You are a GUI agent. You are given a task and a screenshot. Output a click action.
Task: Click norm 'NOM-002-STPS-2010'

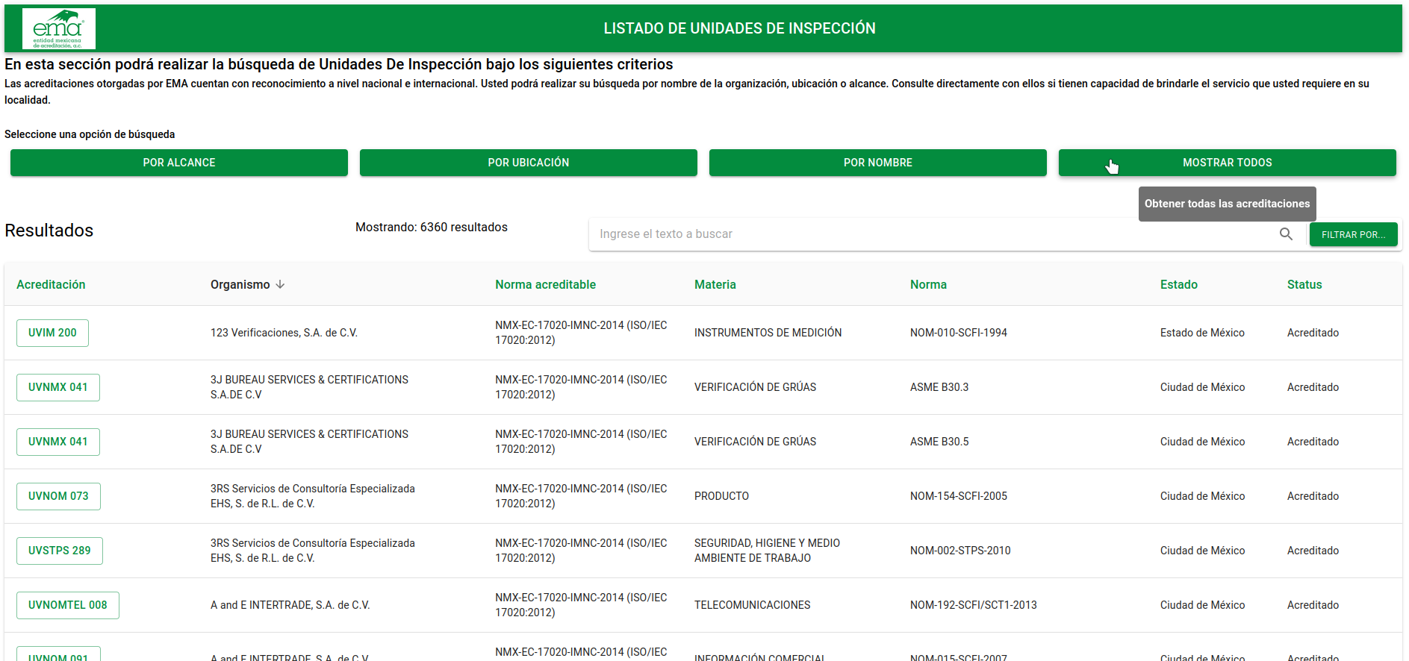pyautogui.click(x=960, y=551)
